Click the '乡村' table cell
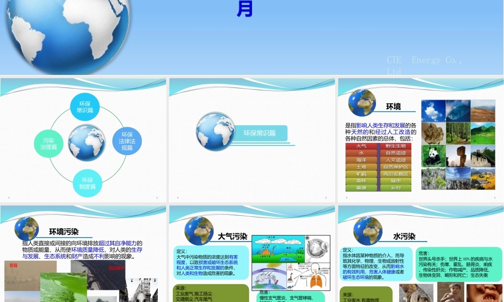This screenshot has height=302, width=504. tap(396, 188)
